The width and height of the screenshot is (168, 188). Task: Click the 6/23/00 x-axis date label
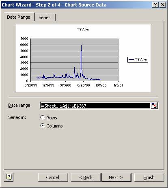point(84,85)
